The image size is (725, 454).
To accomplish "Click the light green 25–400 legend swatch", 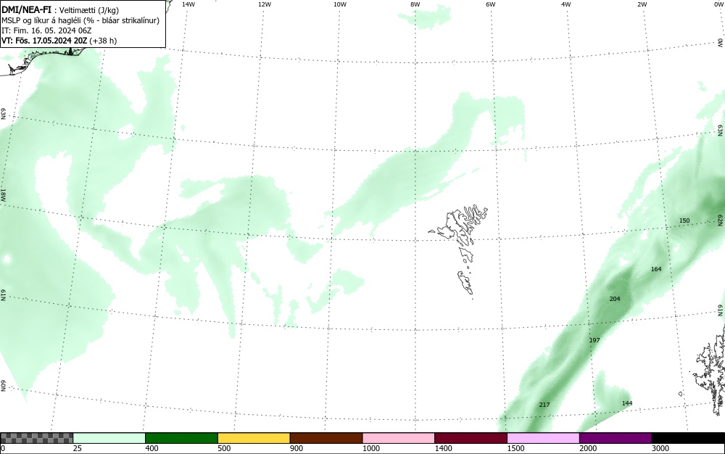I will pyautogui.click(x=109, y=438).
